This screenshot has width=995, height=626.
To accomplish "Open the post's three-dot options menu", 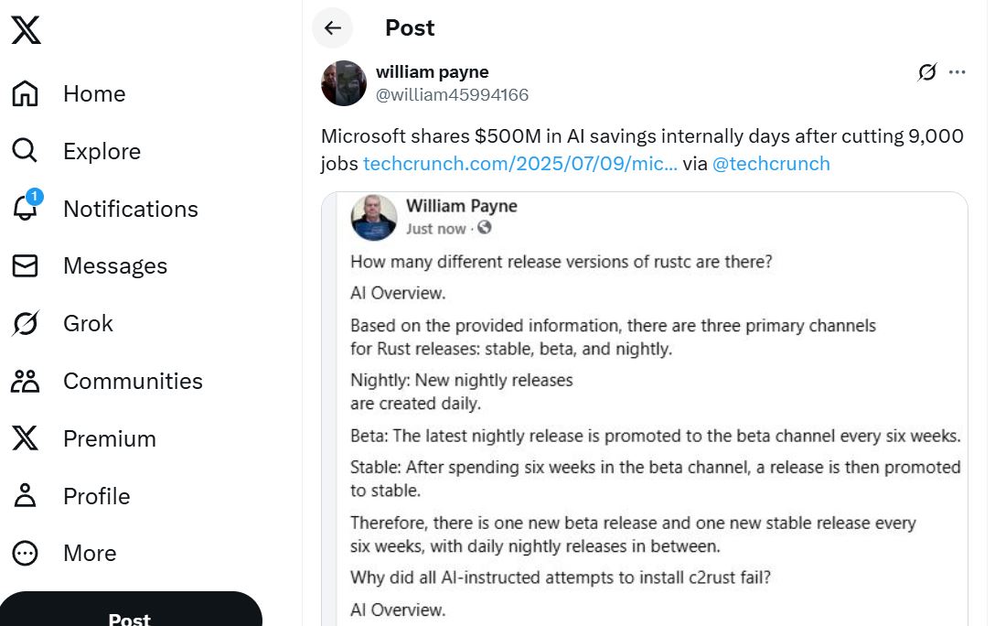I will point(958,72).
